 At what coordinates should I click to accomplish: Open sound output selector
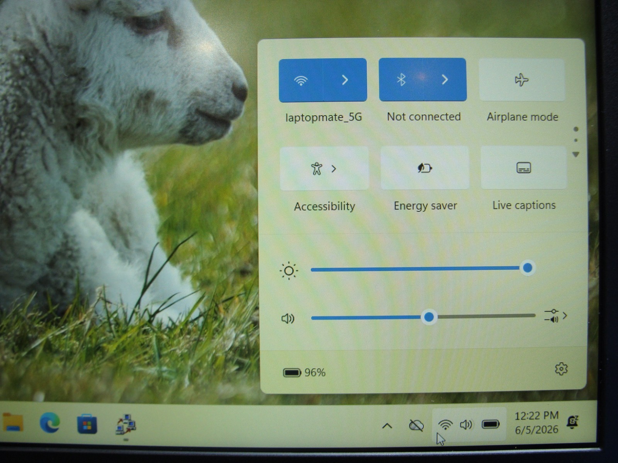[555, 316]
